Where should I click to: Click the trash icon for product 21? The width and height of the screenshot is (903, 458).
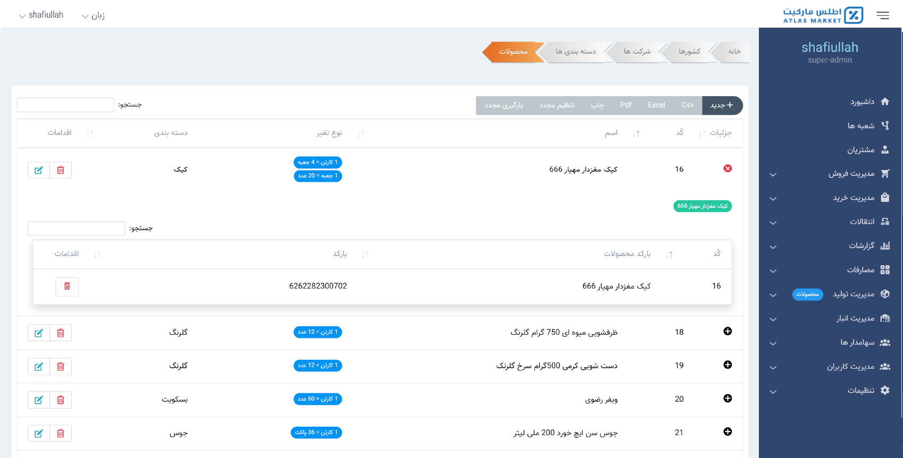pyautogui.click(x=61, y=434)
